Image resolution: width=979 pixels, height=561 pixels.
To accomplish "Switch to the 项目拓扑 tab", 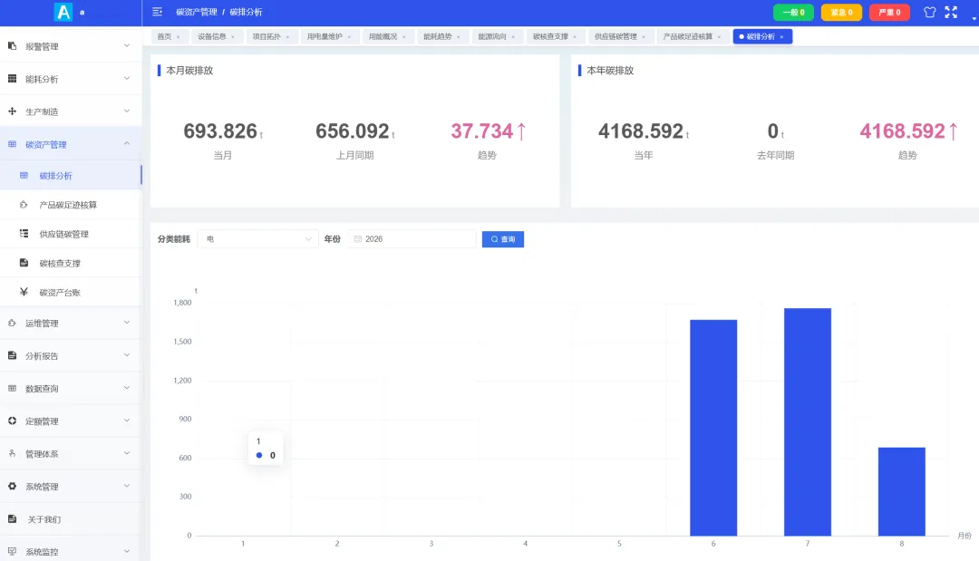I will 267,37.
